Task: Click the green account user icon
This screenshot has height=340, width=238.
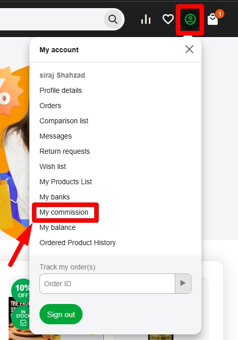Action: [190, 19]
